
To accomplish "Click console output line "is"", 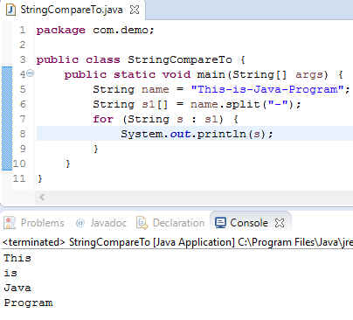I will 10,273.
